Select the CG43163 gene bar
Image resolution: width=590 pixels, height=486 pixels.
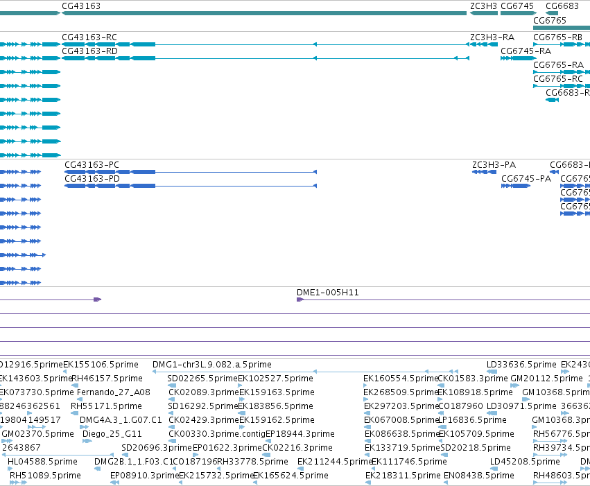pyautogui.click(x=264, y=13)
